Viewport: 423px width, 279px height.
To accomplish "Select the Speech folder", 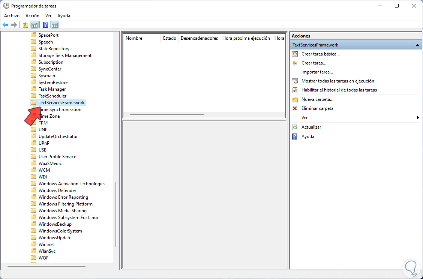I will click(x=46, y=42).
